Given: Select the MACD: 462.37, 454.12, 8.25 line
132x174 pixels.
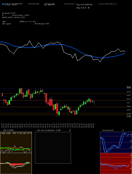Looking at the screenshot, I should click(x=14, y=17).
